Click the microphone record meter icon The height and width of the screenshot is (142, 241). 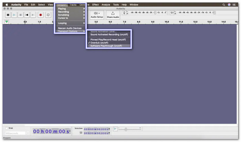point(124,13)
